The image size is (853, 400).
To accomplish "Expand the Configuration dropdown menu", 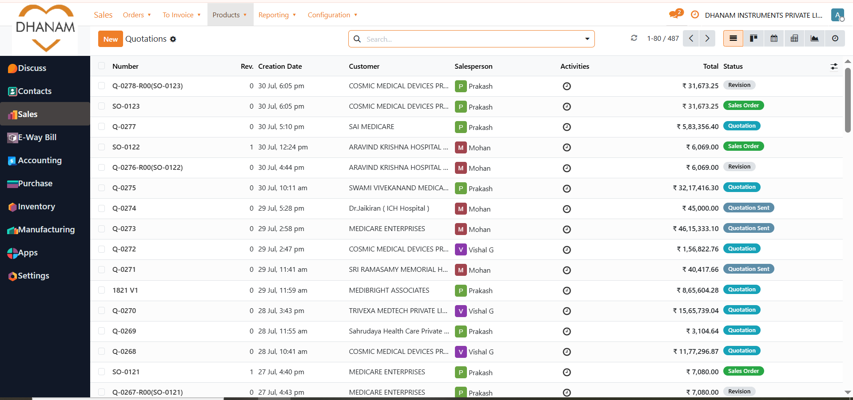I will (333, 15).
